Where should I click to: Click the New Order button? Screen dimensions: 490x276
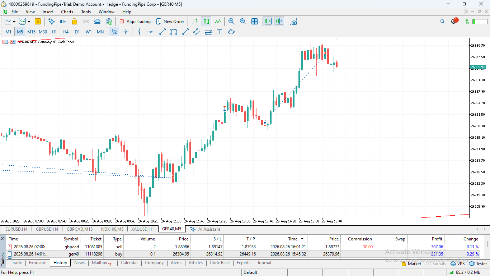click(170, 22)
